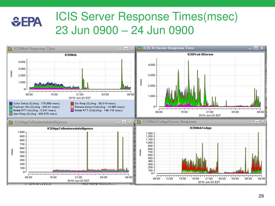
Task: Click the cyan Netwk RTT (In) legend swatch
Action: tap(11, 110)
